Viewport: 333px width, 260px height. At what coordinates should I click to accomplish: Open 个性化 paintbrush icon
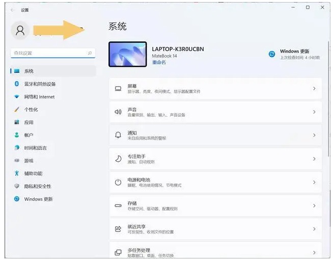click(17, 110)
